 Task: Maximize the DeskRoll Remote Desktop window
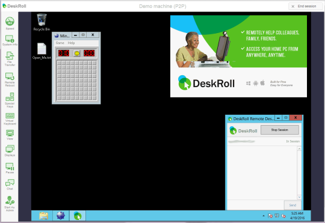pyautogui.click(x=286, y=118)
